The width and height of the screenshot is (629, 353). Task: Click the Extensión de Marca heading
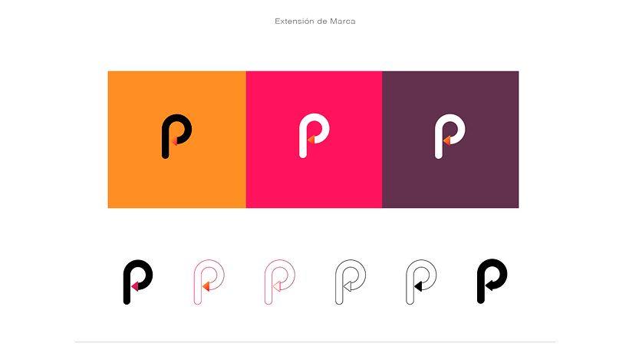tap(315, 21)
